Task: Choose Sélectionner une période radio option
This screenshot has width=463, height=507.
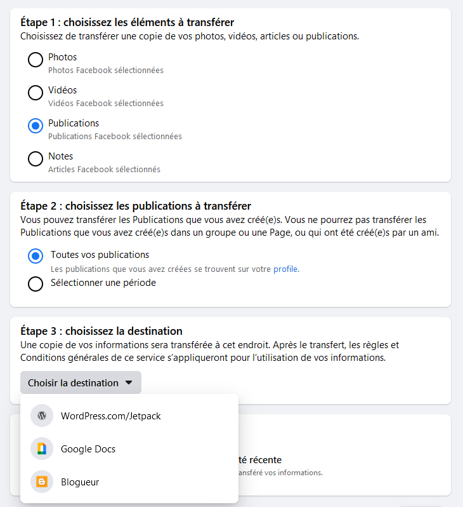Action: tap(36, 284)
